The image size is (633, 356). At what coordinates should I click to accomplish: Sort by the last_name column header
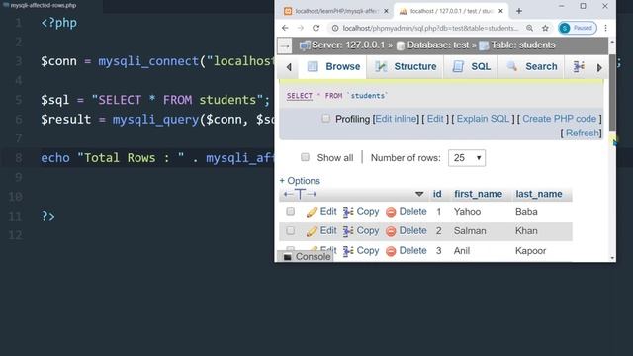coord(538,194)
